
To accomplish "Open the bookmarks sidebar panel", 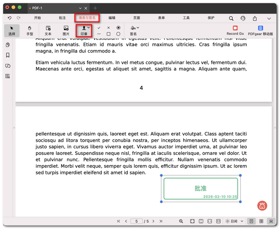I will pos(7,55).
